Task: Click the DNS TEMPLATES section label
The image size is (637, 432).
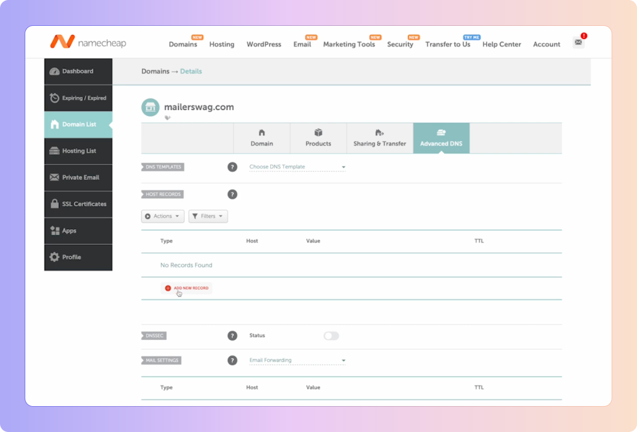Action: coord(163,167)
